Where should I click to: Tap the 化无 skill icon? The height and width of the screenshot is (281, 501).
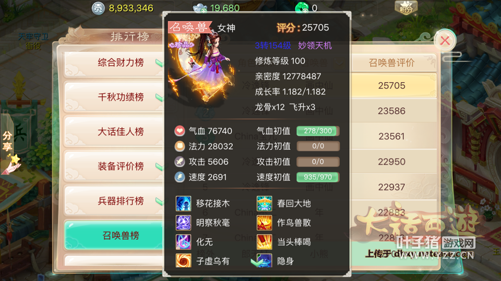pos(183,242)
